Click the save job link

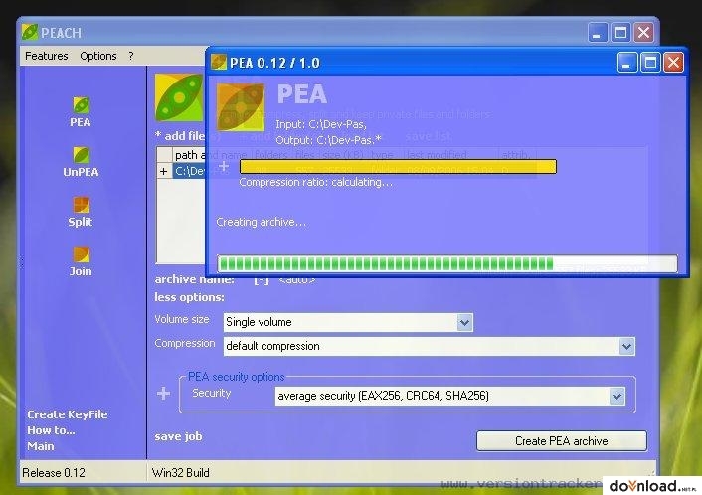pyautogui.click(x=178, y=436)
